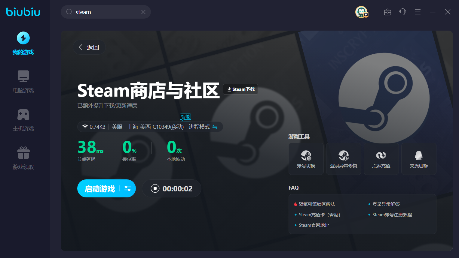Contact customer service via headset icon

(403, 12)
